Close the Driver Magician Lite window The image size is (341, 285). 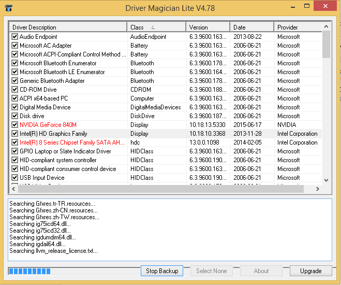325,6
